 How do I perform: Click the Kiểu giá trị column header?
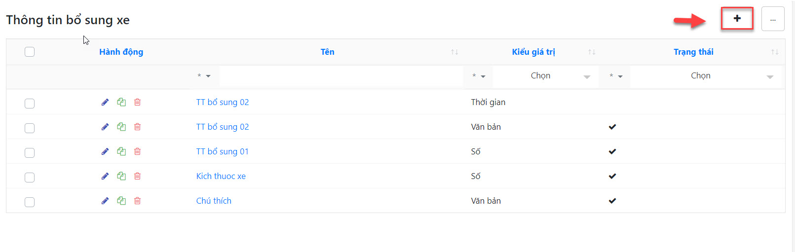pyautogui.click(x=533, y=52)
